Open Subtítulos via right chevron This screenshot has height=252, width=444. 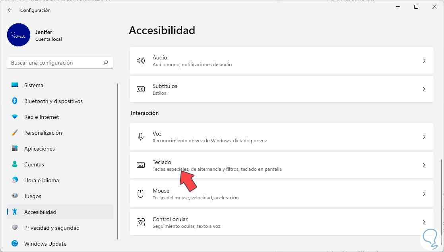tap(424, 89)
